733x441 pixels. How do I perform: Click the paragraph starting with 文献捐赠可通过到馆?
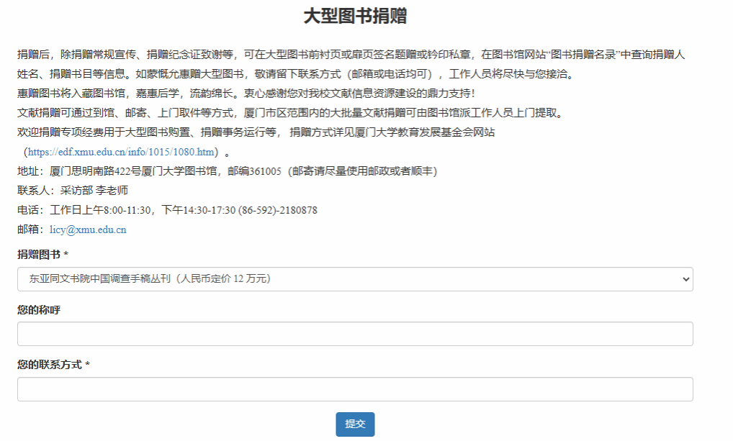coord(289,113)
